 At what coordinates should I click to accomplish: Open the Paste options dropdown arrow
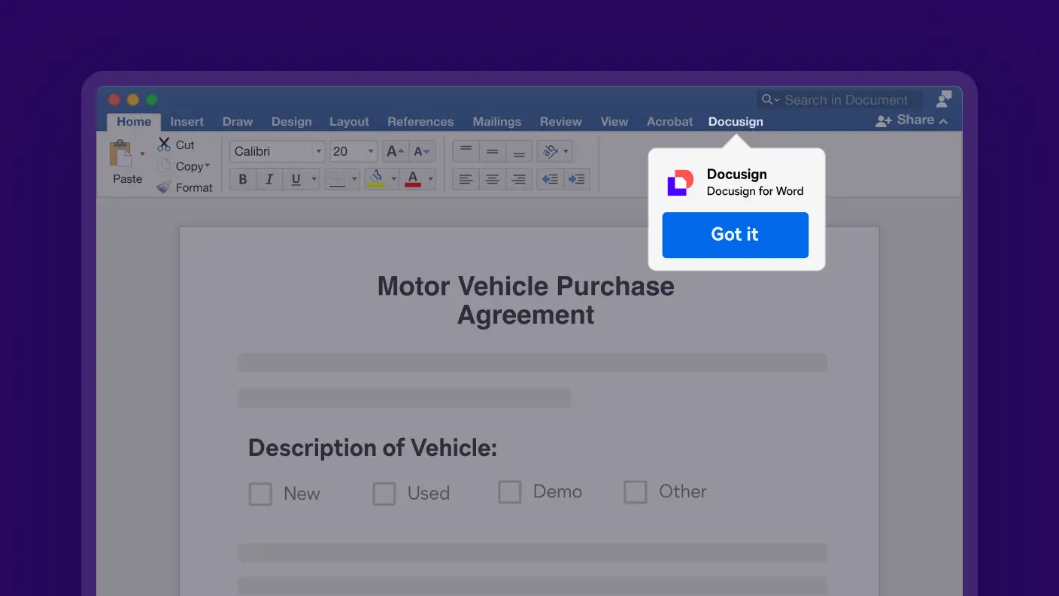point(142,154)
